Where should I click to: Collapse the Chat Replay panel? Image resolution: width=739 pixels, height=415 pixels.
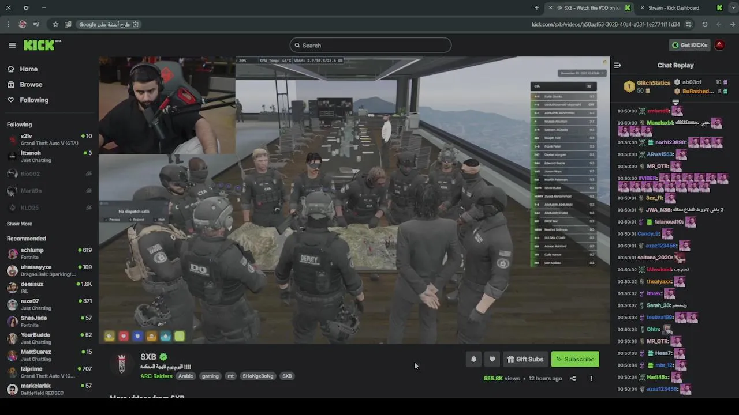pos(617,65)
